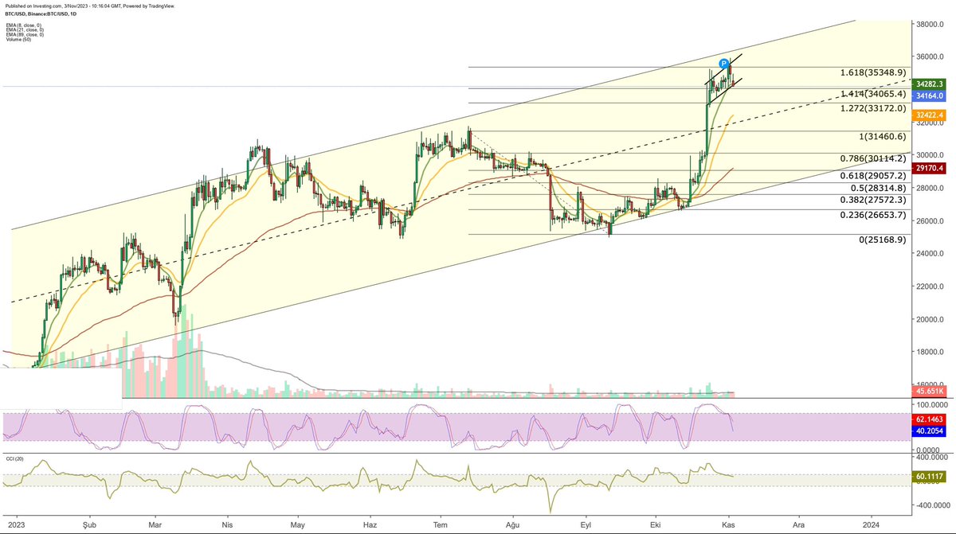Click 18000.0 on the price axis

(931, 353)
